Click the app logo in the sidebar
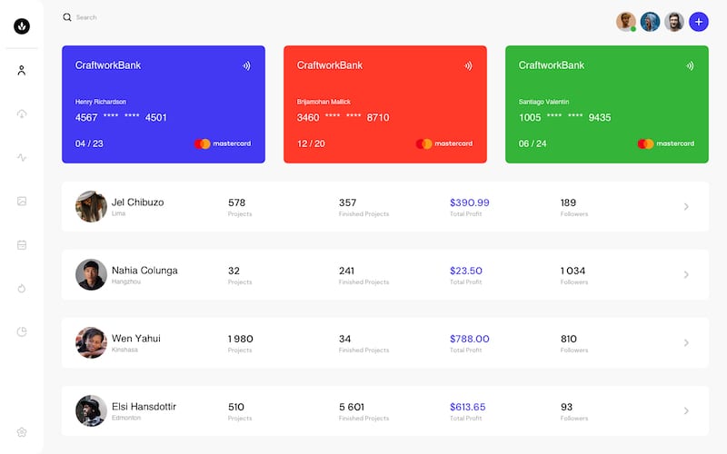Viewport: 727px width, 454px height. [x=22, y=26]
